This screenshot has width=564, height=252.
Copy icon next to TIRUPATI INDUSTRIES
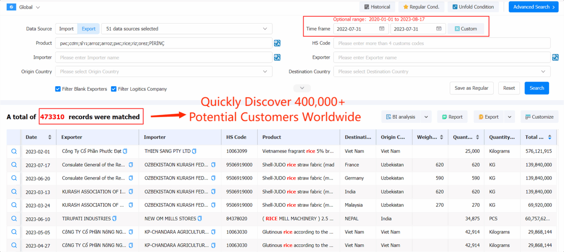[x=114, y=218]
